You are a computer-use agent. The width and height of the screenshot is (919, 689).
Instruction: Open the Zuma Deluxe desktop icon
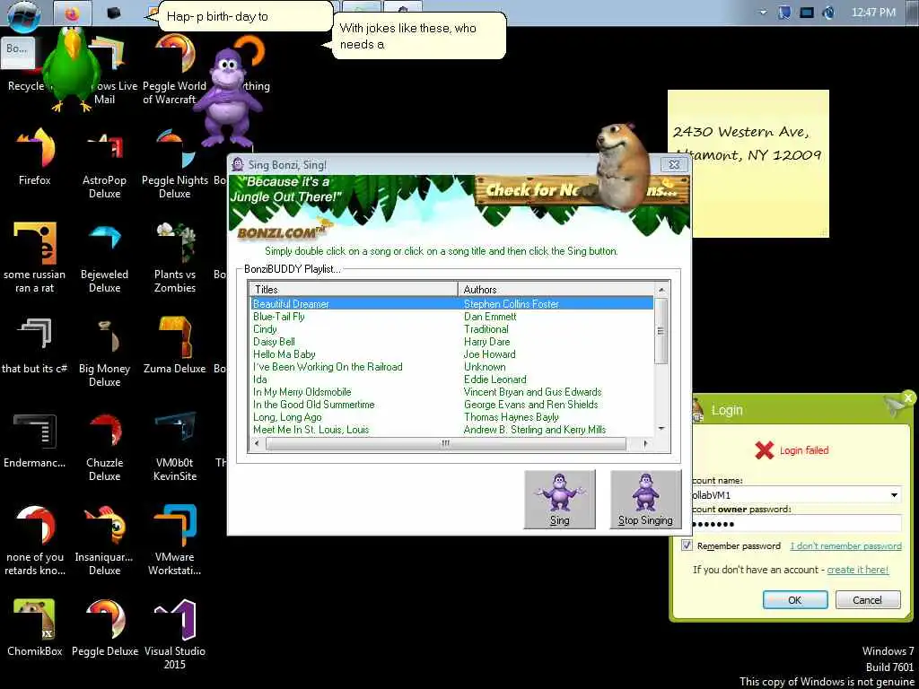175,344
